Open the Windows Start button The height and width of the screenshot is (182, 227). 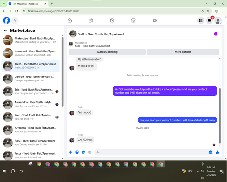tap(4, 171)
